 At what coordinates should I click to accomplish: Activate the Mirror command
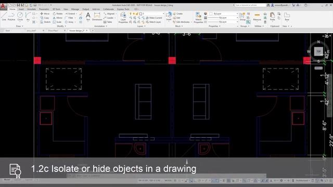pyautogui.click(x=58, y=18)
